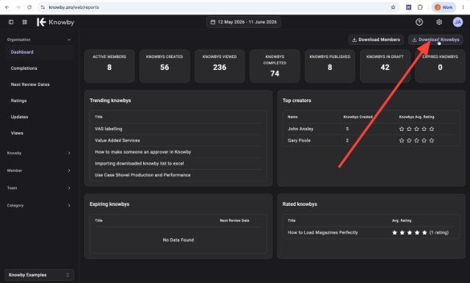The image size is (470, 283).
Task: Open the help question mark icon
Action: pyautogui.click(x=419, y=22)
